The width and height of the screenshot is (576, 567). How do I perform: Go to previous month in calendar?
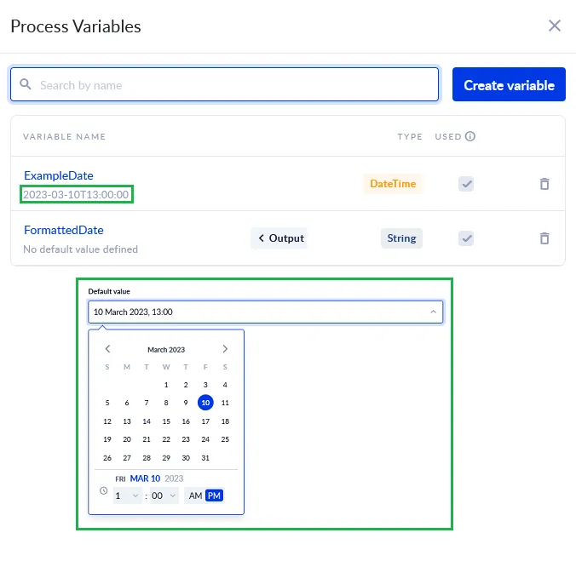point(107,349)
